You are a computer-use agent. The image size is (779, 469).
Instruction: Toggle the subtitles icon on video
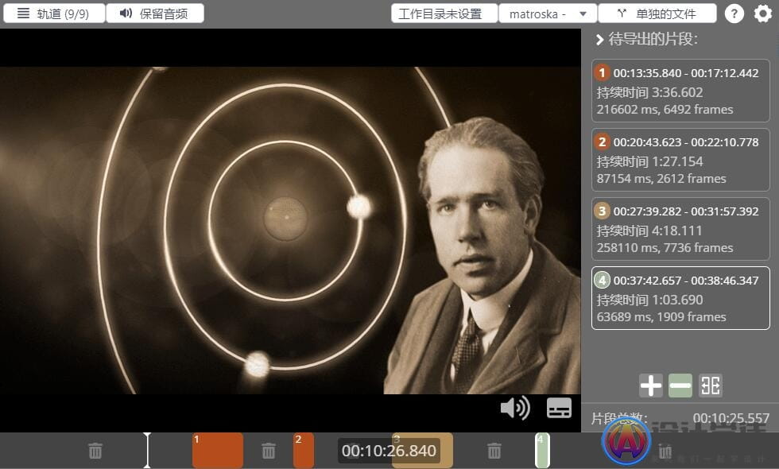point(559,408)
